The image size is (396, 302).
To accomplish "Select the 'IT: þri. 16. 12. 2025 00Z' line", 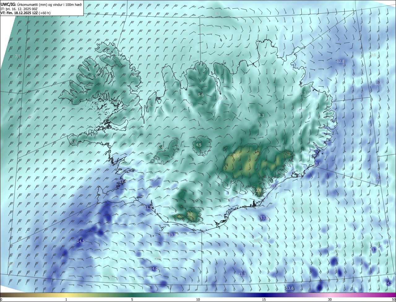I will coord(19,9).
